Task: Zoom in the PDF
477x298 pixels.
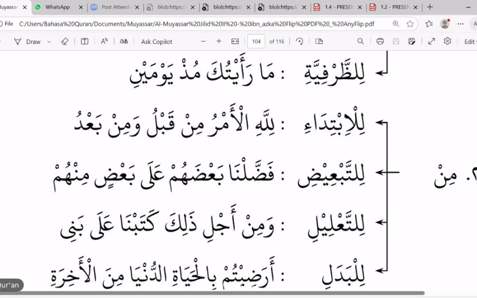Action: pyautogui.click(x=219, y=41)
